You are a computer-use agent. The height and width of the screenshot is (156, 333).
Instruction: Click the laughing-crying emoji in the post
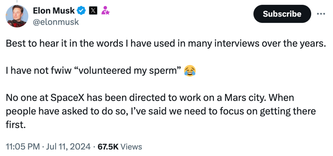tap(190, 71)
